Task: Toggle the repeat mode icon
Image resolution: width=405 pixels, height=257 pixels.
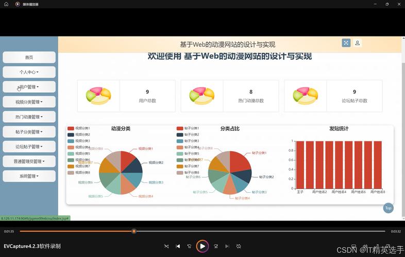Action: [239, 246]
